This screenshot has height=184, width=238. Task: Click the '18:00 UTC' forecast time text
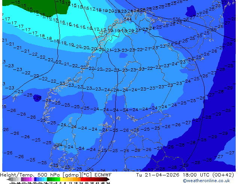[196, 175]
